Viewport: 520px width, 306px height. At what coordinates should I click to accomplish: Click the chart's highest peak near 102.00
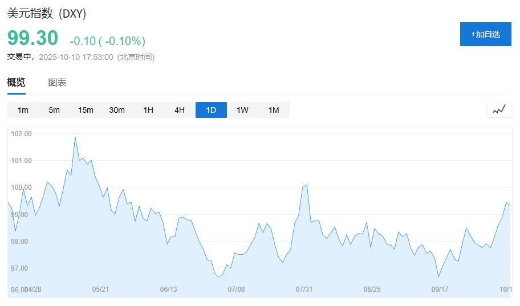75,137
